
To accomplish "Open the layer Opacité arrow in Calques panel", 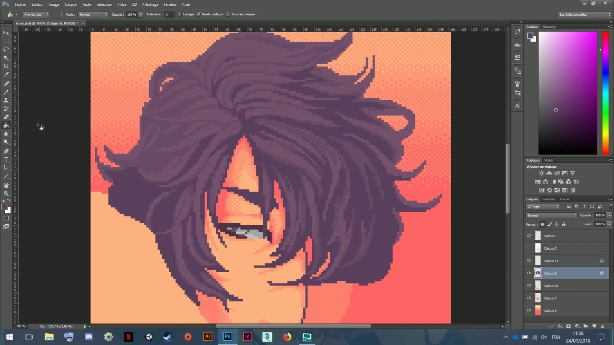I will [x=609, y=216].
